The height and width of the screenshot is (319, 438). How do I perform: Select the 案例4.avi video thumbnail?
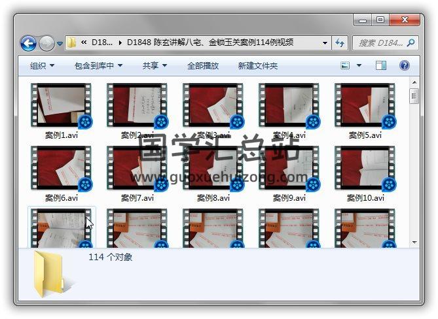(289, 105)
